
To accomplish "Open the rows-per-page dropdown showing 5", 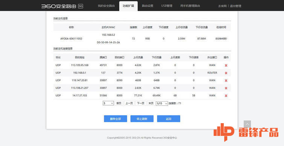I will coord(108,103).
